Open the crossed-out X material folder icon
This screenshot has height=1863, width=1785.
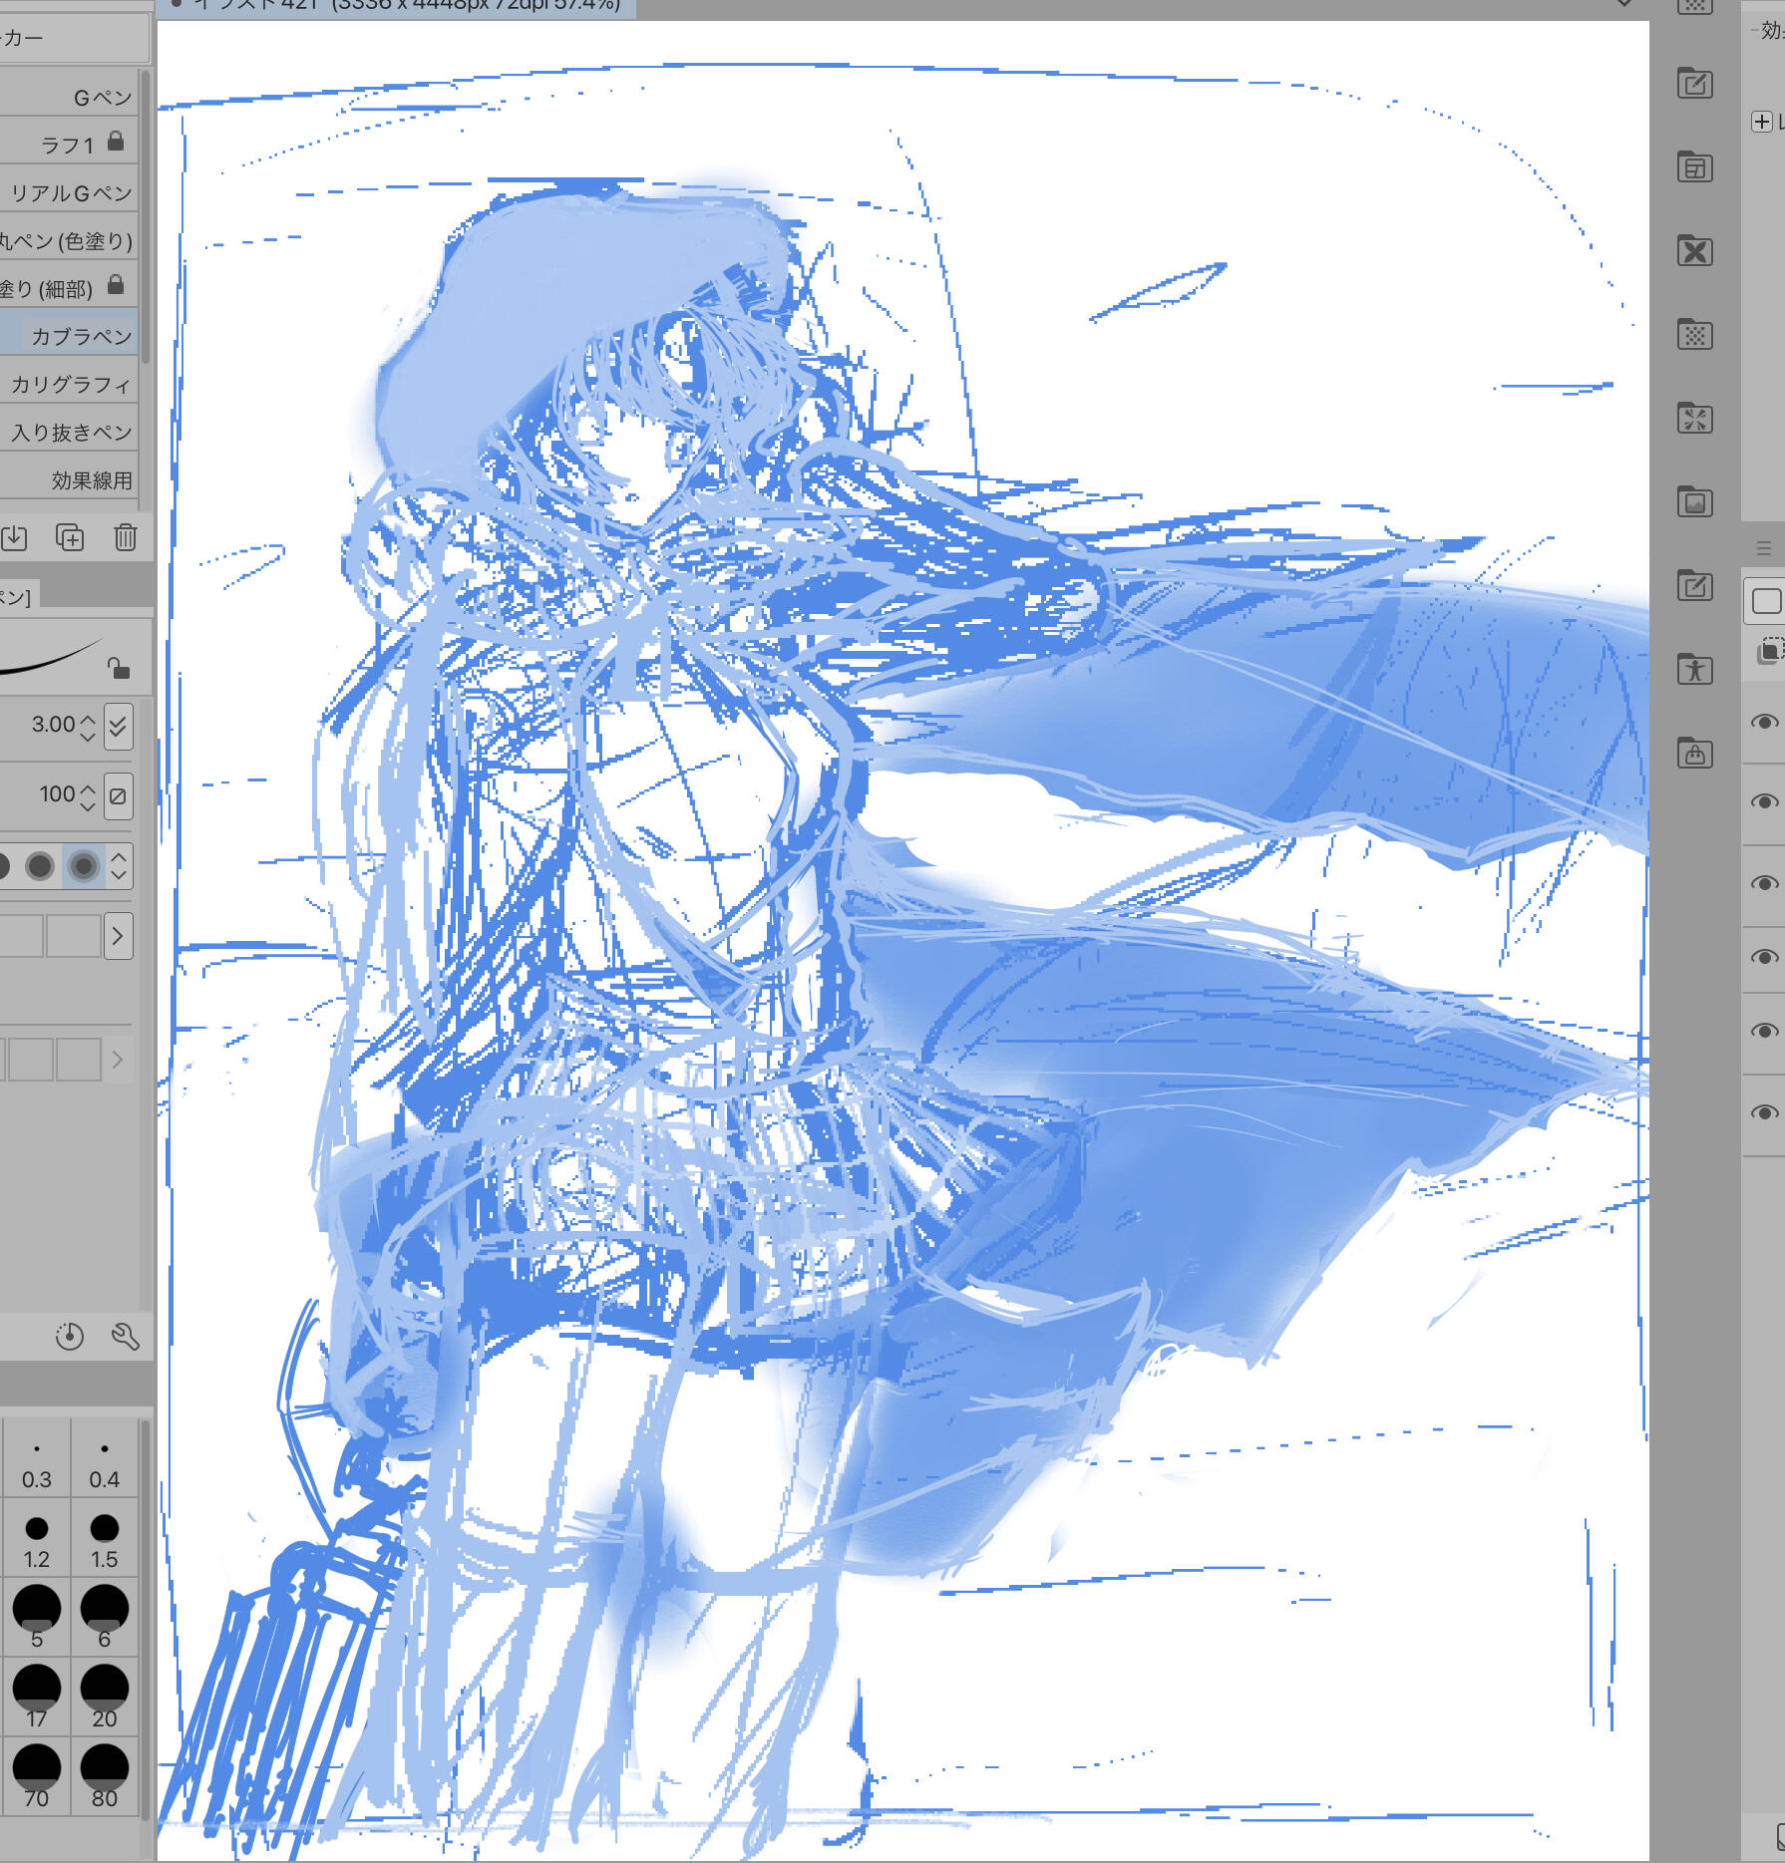(x=1694, y=251)
